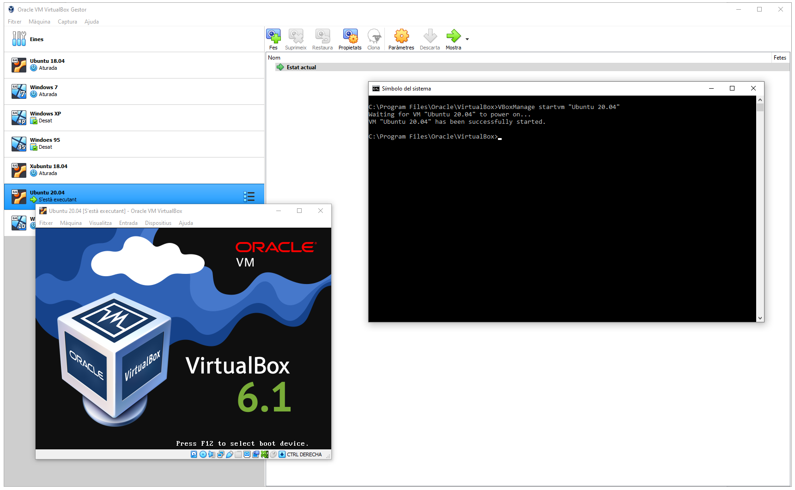This screenshot has height=490, width=795.
Task: Select the Estat actual snapshot row
Action: pyautogui.click(x=301, y=67)
